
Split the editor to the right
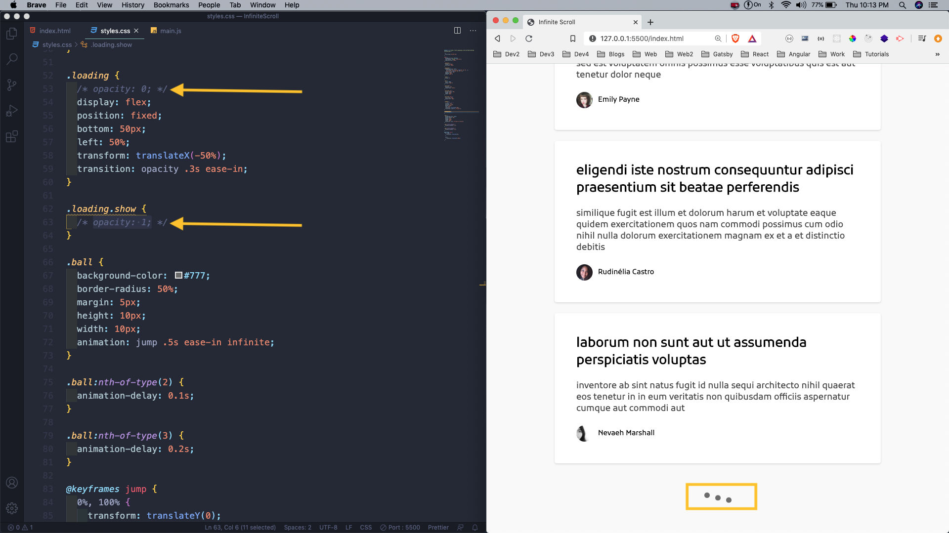pos(457,31)
